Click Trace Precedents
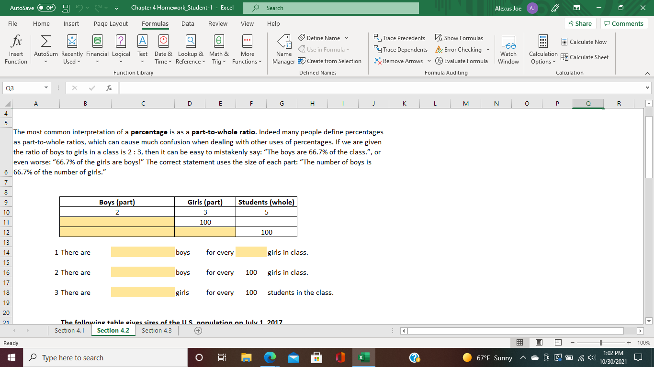 click(x=401, y=38)
